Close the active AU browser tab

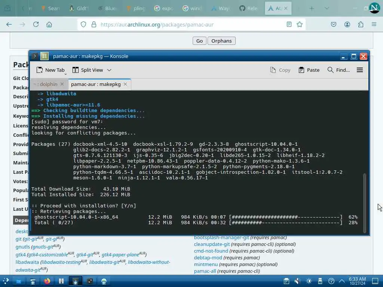coord(286,8)
